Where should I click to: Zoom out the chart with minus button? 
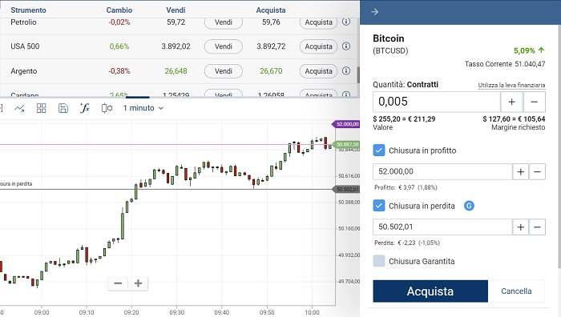click(x=118, y=283)
